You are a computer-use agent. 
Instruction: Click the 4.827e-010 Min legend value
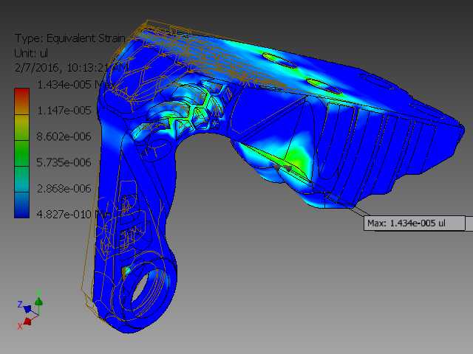tap(72, 215)
